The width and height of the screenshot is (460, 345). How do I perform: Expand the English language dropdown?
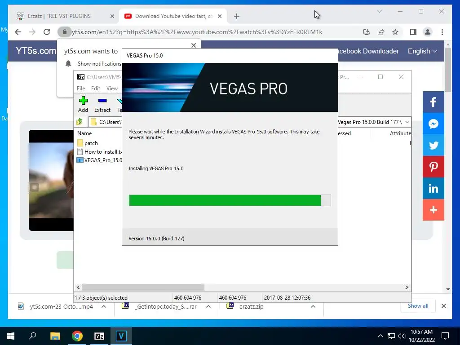click(422, 51)
